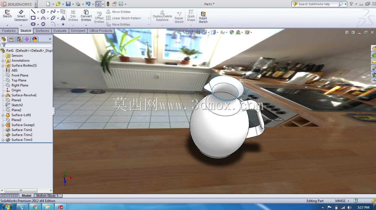Select the Right Plane in tree
The image size is (376, 210).
[20, 85]
